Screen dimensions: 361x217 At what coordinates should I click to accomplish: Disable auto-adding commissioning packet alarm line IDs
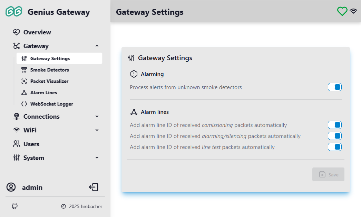pyautogui.click(x=334, y=125)
